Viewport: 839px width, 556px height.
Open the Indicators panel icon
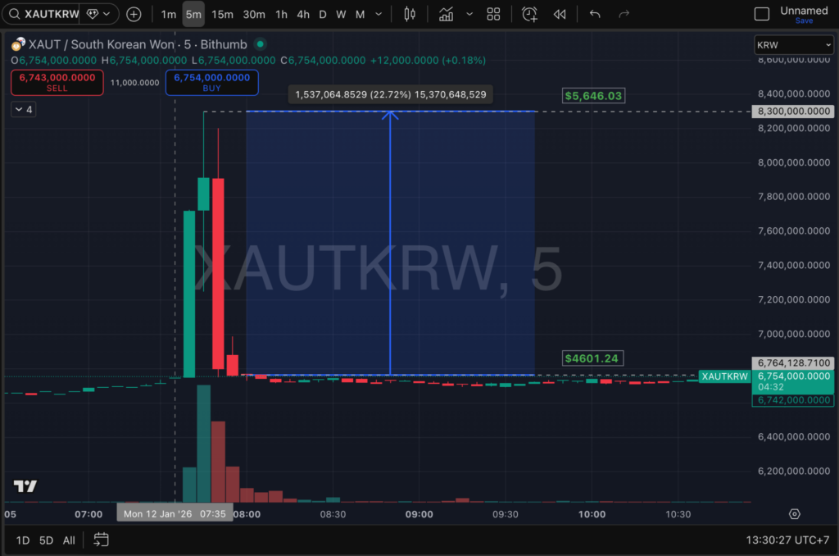(x=446, y=14)
